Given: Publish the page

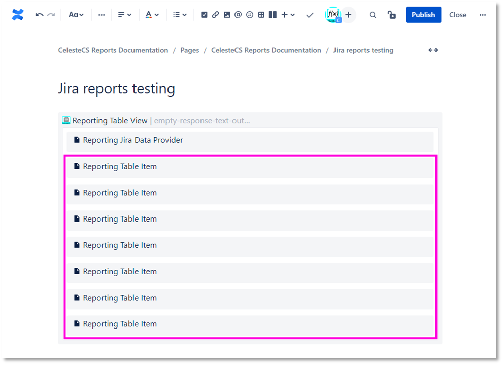Looking at the screenshot, I should 423,15.
